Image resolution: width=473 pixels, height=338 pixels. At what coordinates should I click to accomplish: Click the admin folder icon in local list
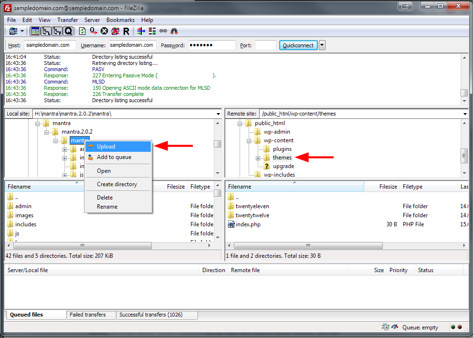10,206
